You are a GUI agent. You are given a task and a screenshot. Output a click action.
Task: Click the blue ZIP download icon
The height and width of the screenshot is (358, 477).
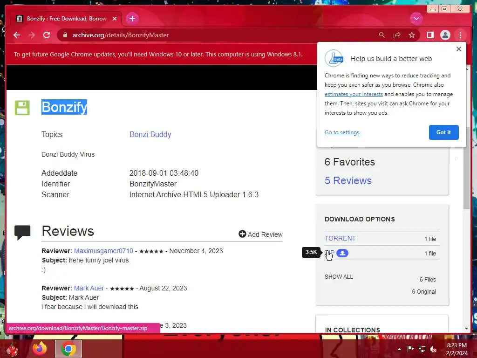click(x=342, y=253)
